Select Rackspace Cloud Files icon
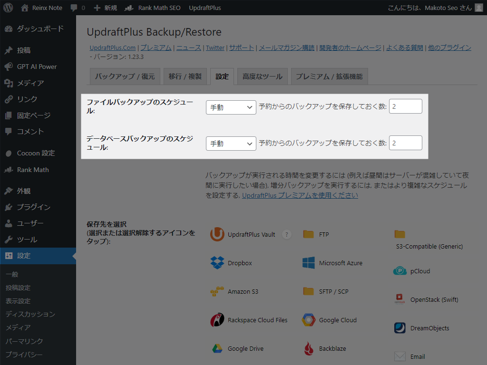The width and height of the screenshot is (487, 365). (217, 320)
